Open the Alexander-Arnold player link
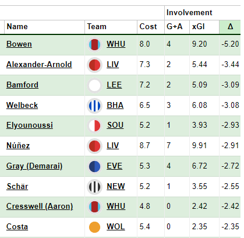This screenshot has height=238, width=244. pyautogui.click(x=39, y=65)
